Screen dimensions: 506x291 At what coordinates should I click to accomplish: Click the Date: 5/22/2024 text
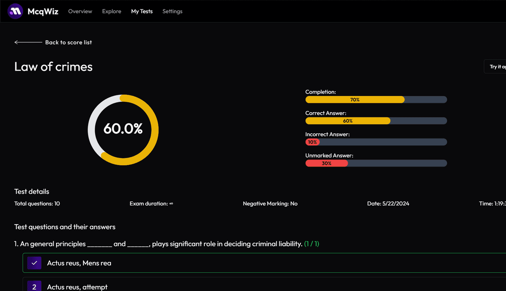(x=388, y=204)
